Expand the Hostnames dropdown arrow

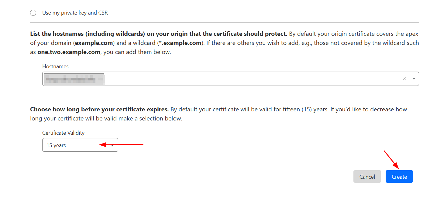[x=414, y=79]
